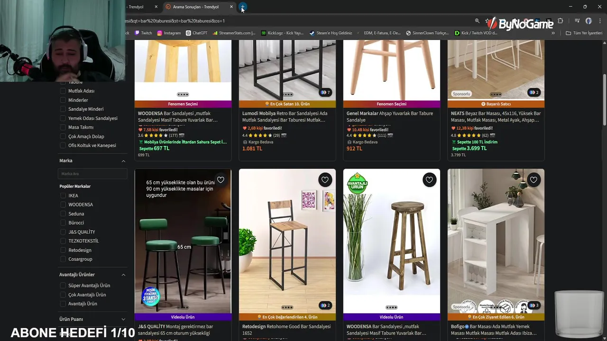The image size is (607, 341).
Task: Select the Bürocci brand filter
Action: [x=63, y=223]
